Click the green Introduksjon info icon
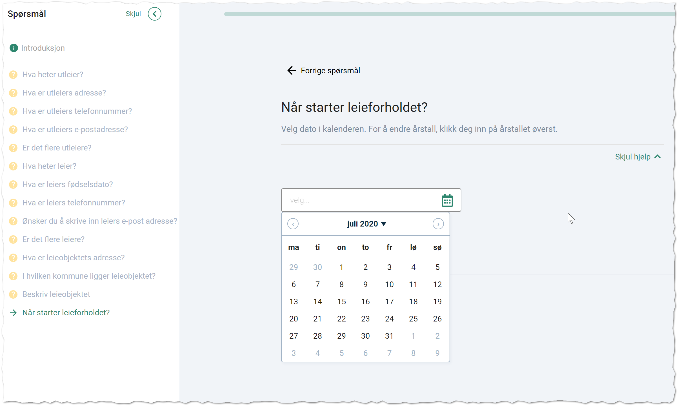678x406 pixels. click(x=14, y=48)
